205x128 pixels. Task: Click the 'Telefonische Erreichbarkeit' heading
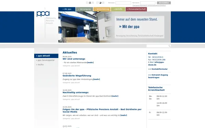156,89
